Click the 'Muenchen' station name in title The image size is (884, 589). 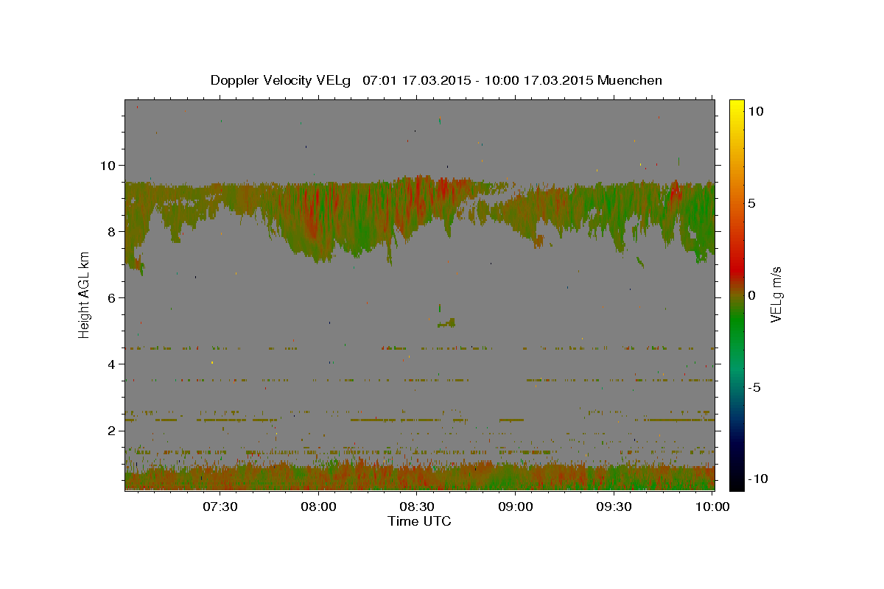coord(630,80)
